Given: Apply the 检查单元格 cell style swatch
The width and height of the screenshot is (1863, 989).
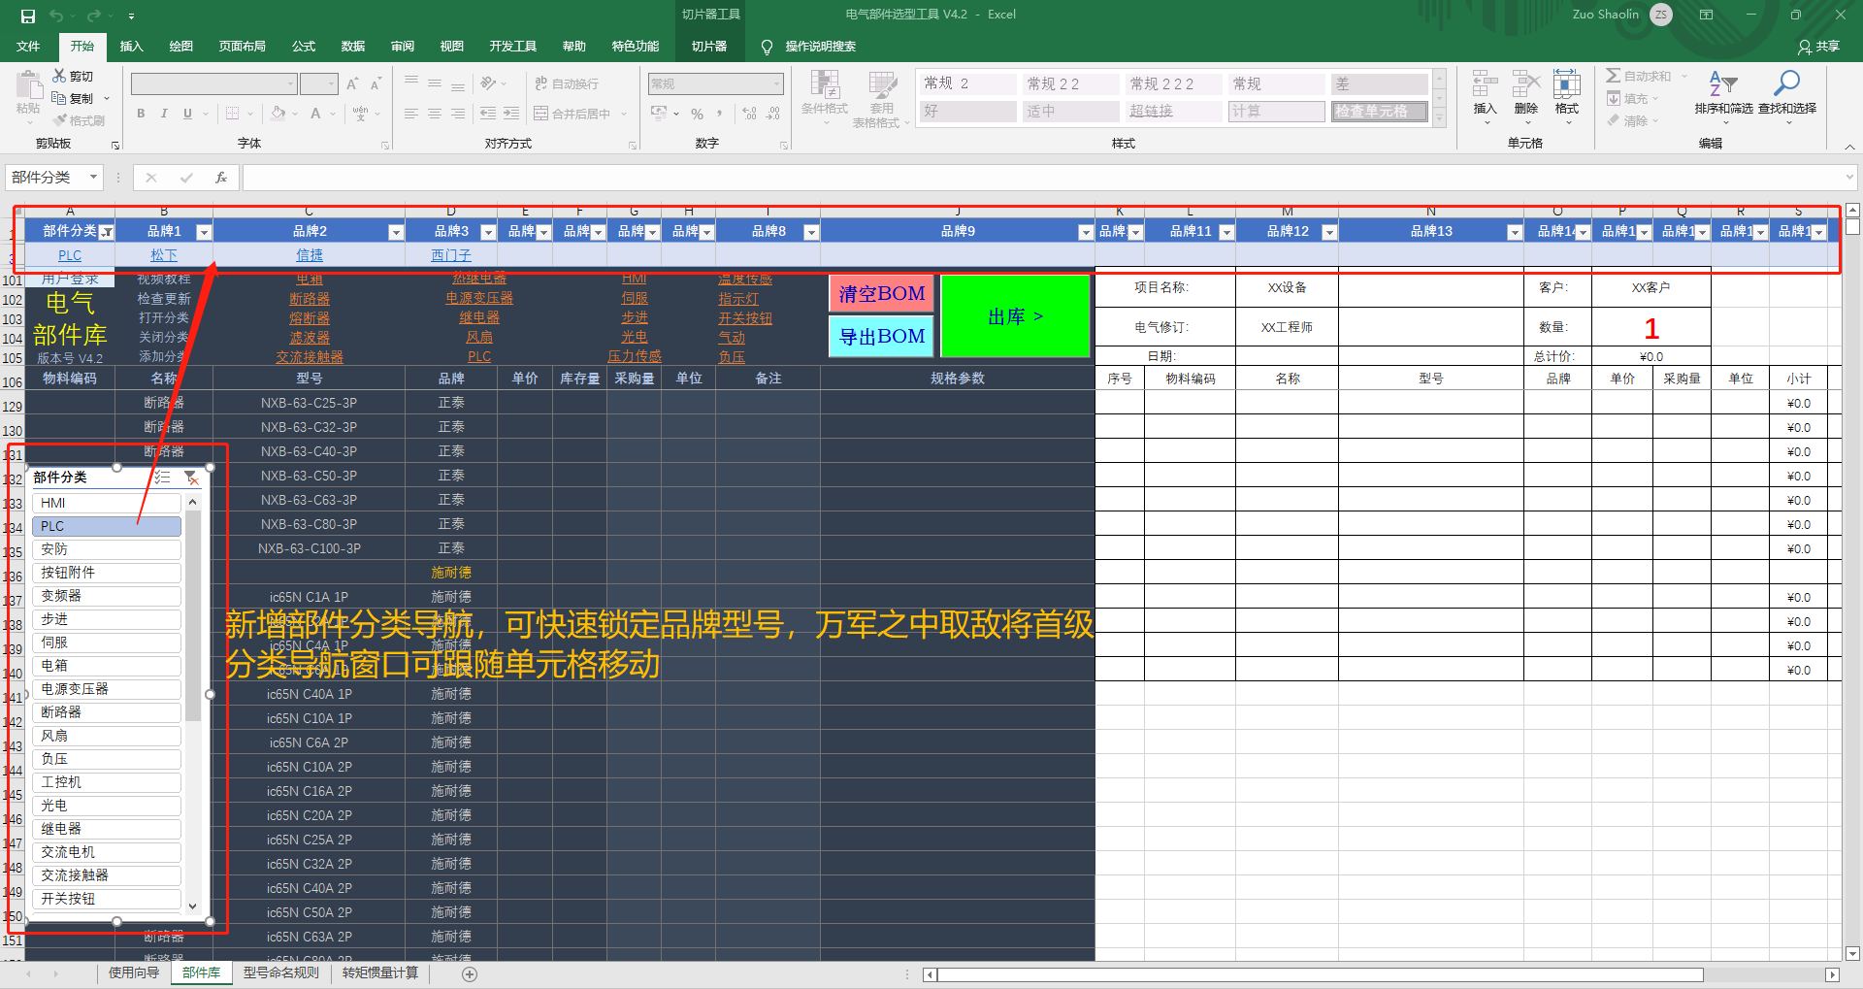Looking at the screenshot, I should (x=1378, y=112).
